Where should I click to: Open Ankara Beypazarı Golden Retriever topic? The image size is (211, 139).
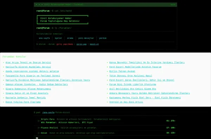click(149, 93)
